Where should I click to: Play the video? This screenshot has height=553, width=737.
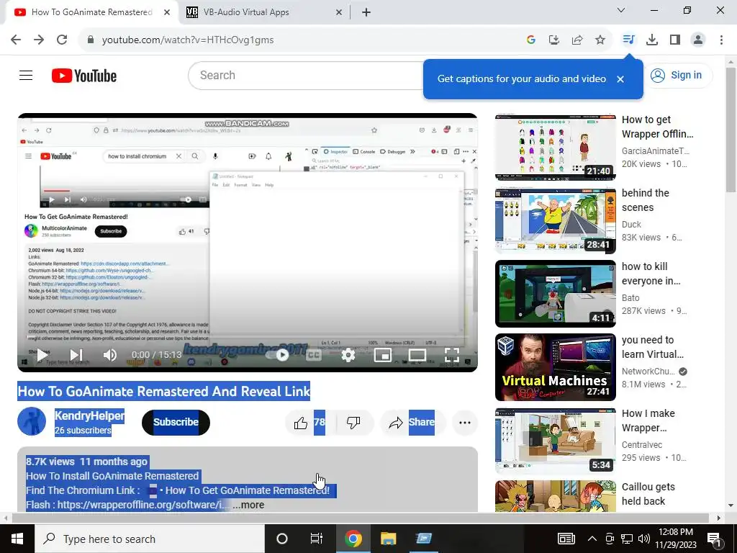(x=42, y=355)
